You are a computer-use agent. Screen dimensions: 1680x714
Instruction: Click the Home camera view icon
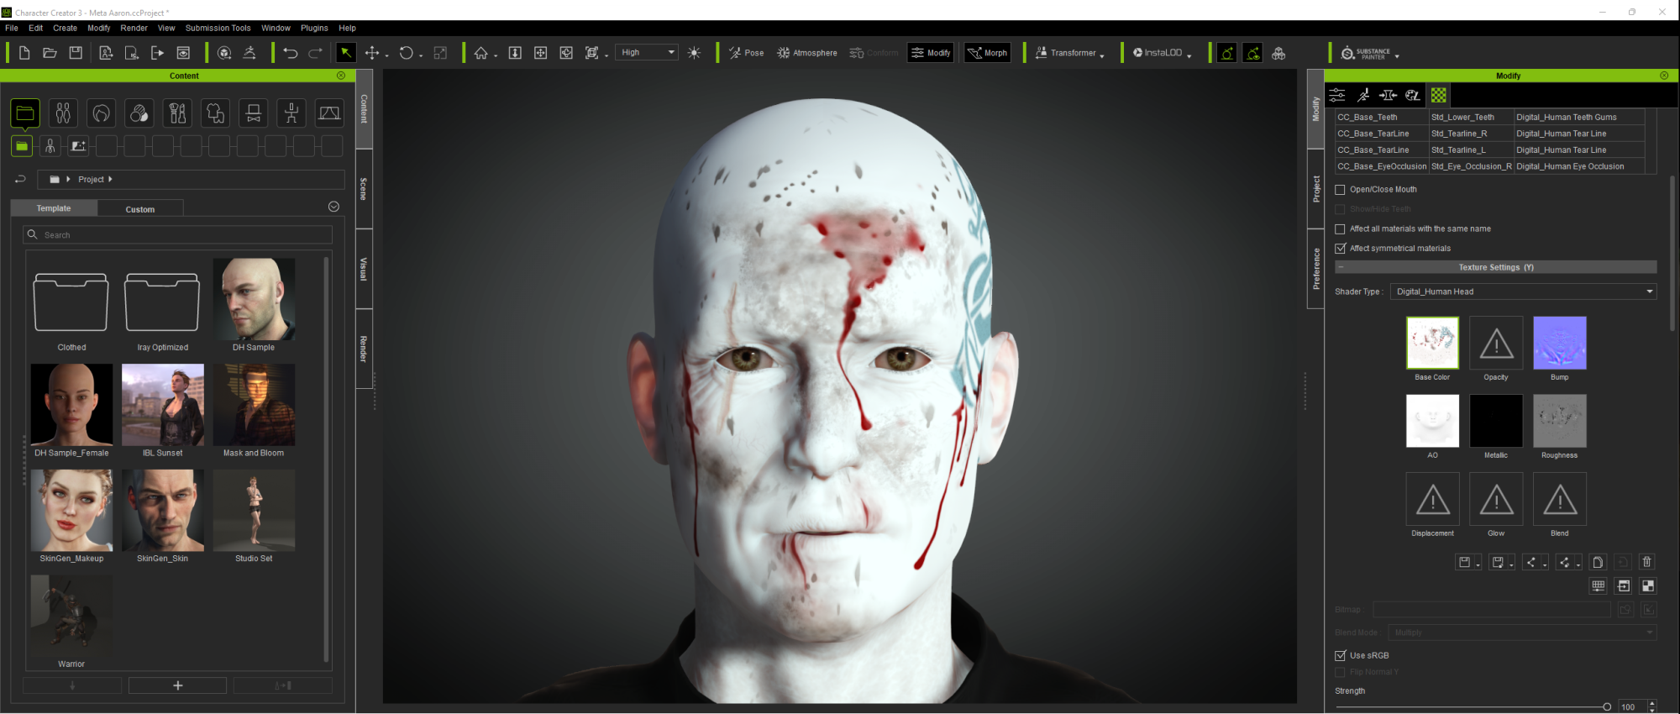click(481, 53)
